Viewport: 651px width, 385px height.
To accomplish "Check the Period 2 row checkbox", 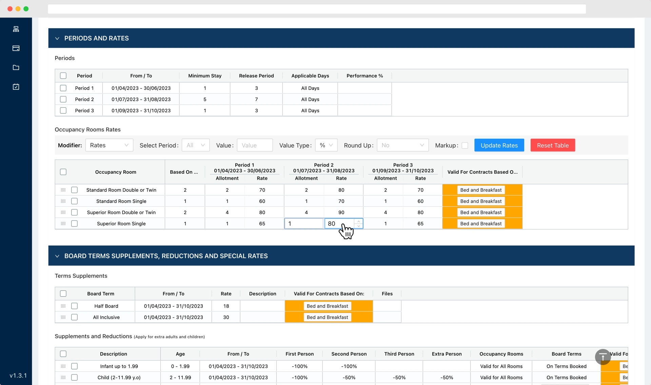I will (63, 99).
